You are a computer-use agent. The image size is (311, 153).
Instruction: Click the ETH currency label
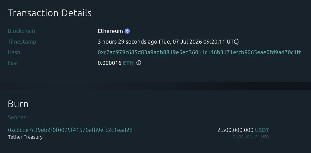click(x=128, y=63)
